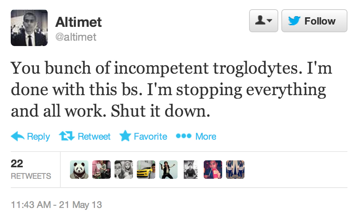The image size is (359, 221).
Task: Open Altimet's profile picture
Action: [x=29, y=28]
